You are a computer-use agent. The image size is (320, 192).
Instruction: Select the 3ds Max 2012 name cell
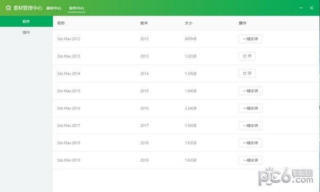point(69,39)
